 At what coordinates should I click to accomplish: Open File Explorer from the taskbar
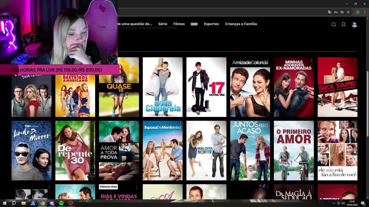point(24,203)
